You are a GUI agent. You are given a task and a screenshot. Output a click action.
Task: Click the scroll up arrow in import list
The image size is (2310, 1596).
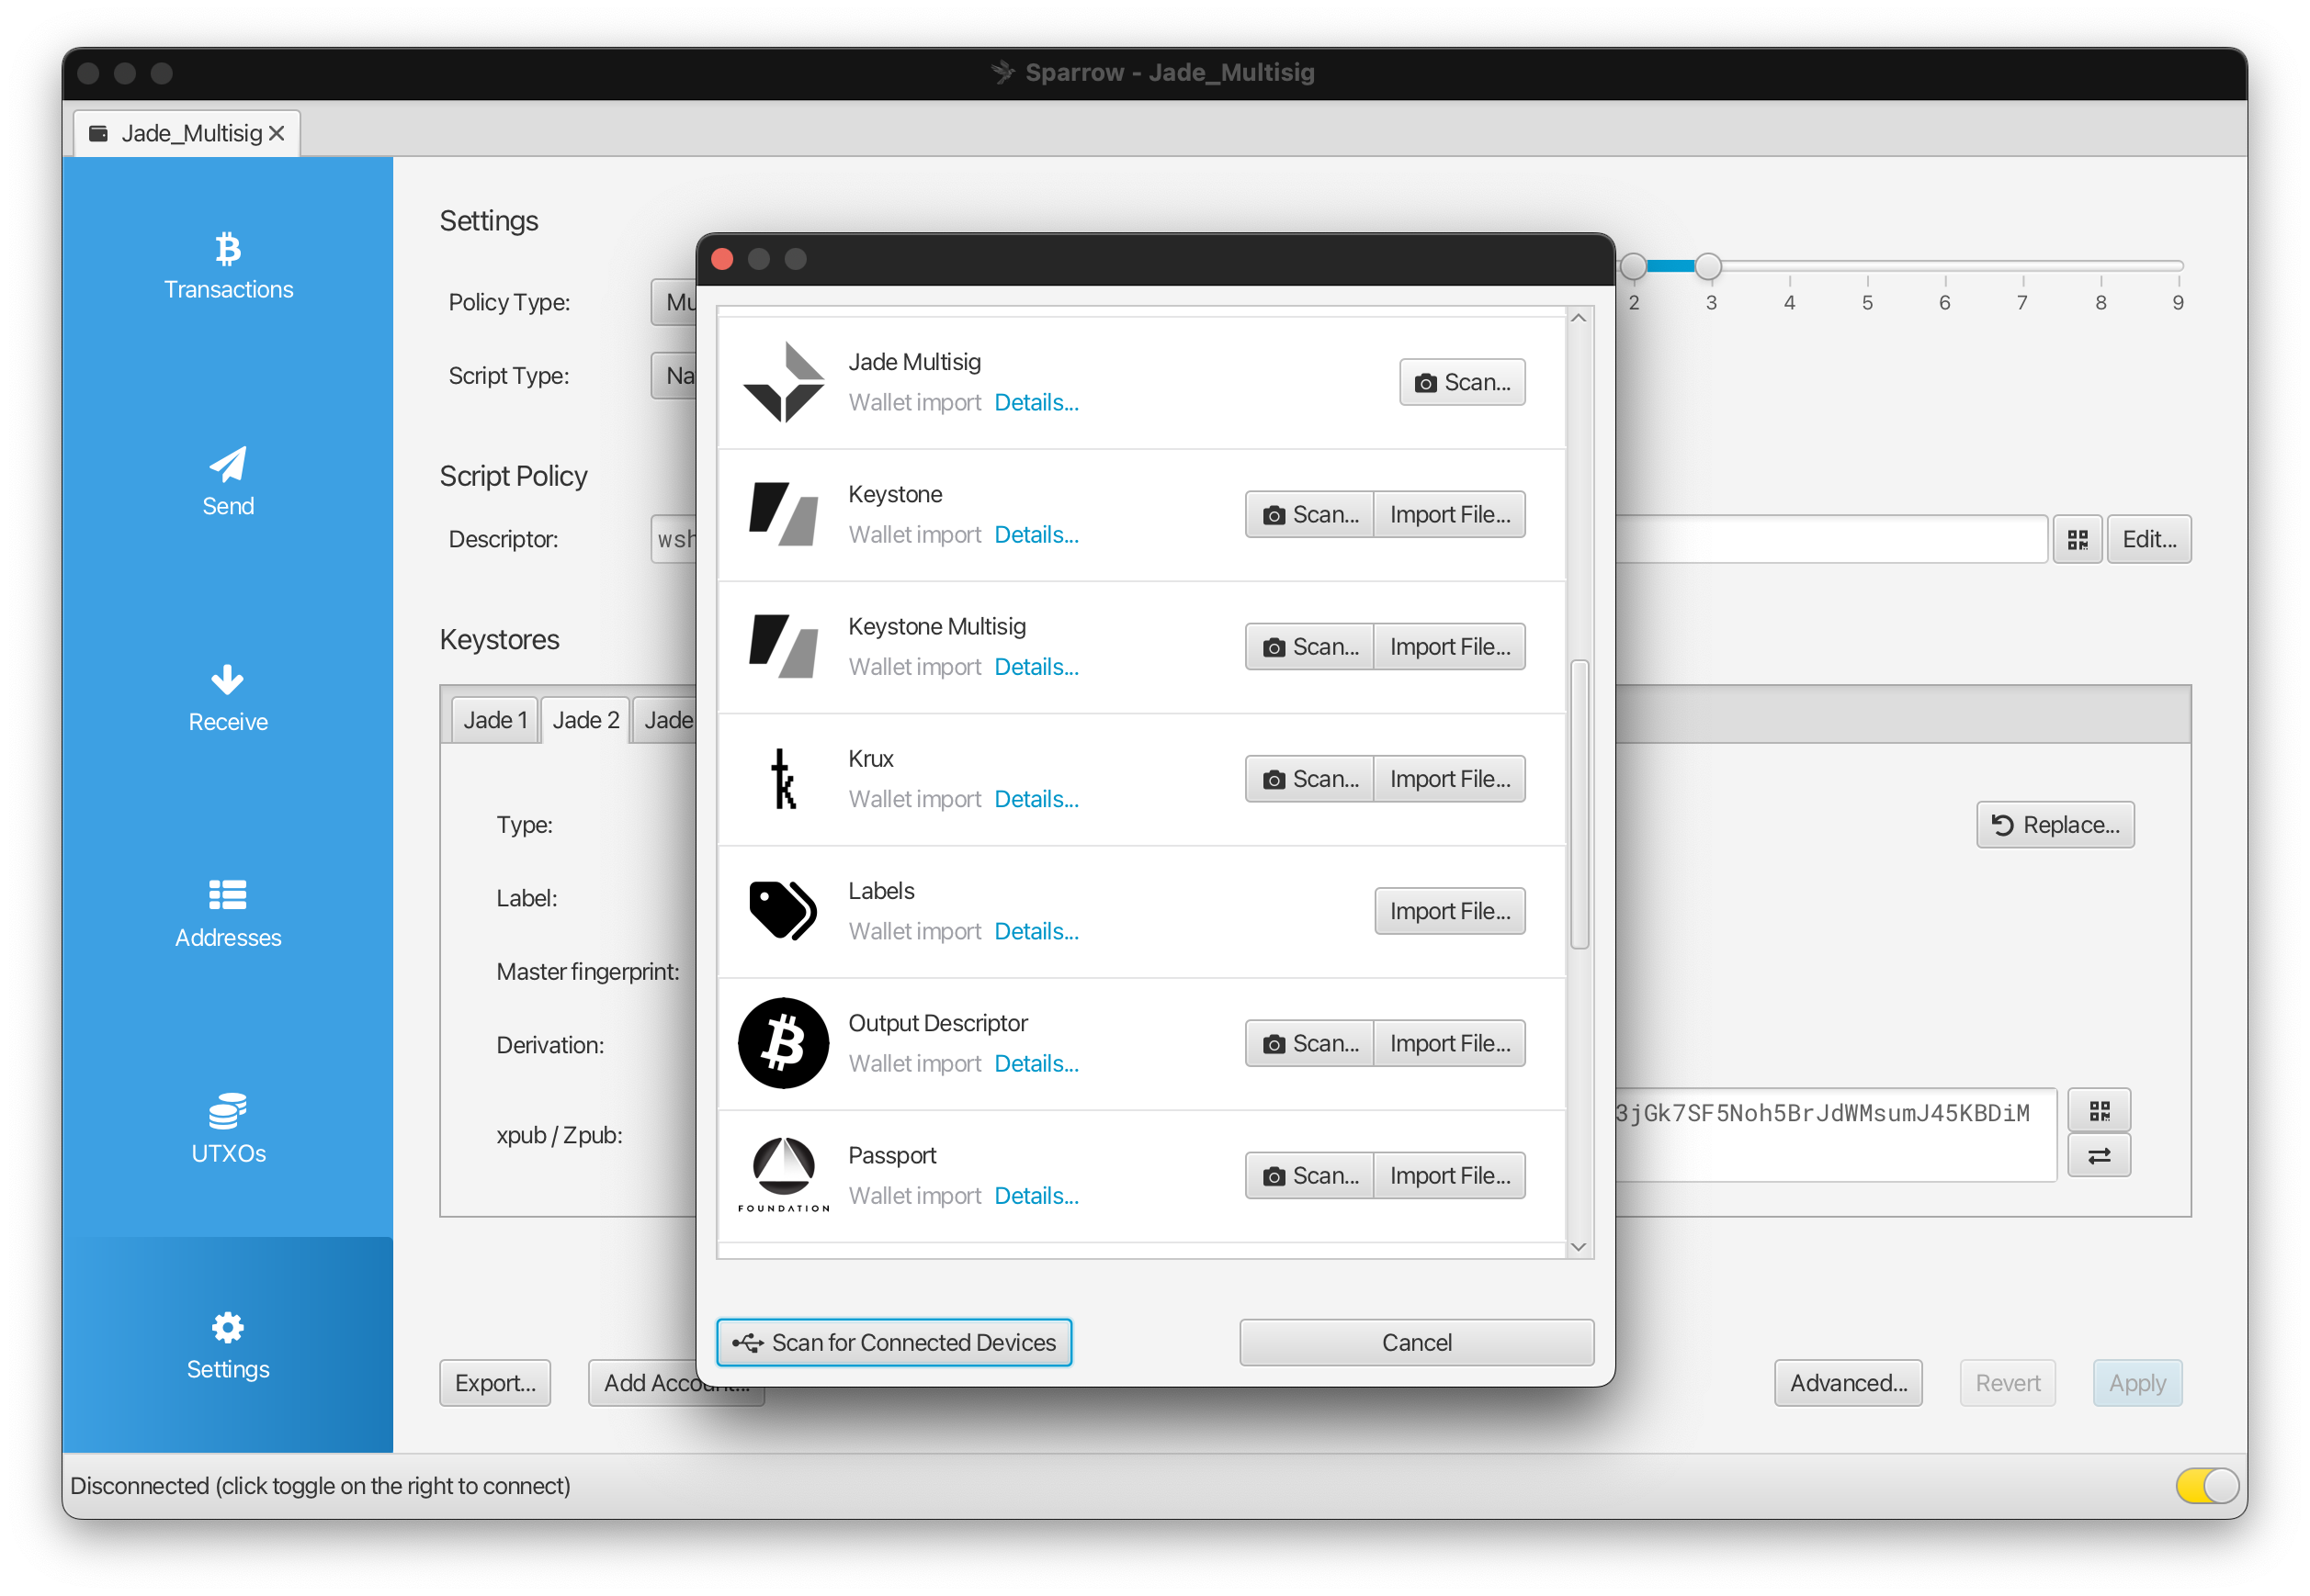click(1580, 318)
